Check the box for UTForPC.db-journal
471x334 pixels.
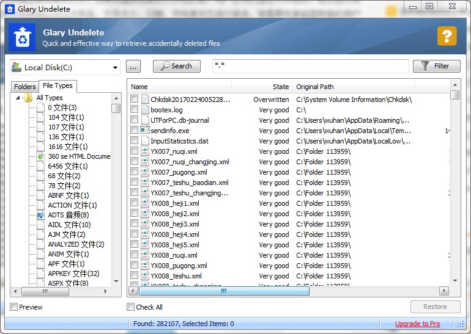click(x=134, y=120)
